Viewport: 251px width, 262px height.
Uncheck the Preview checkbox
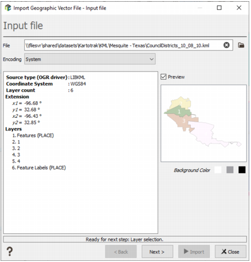click(x=163, y=77)
